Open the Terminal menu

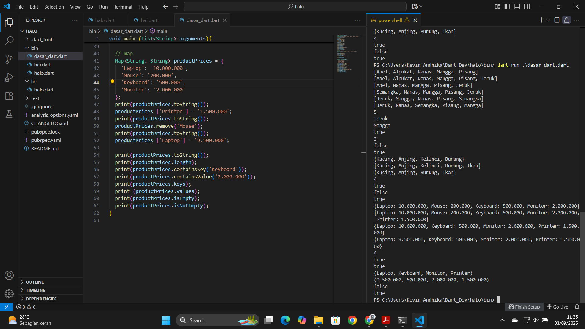[123, 7]
